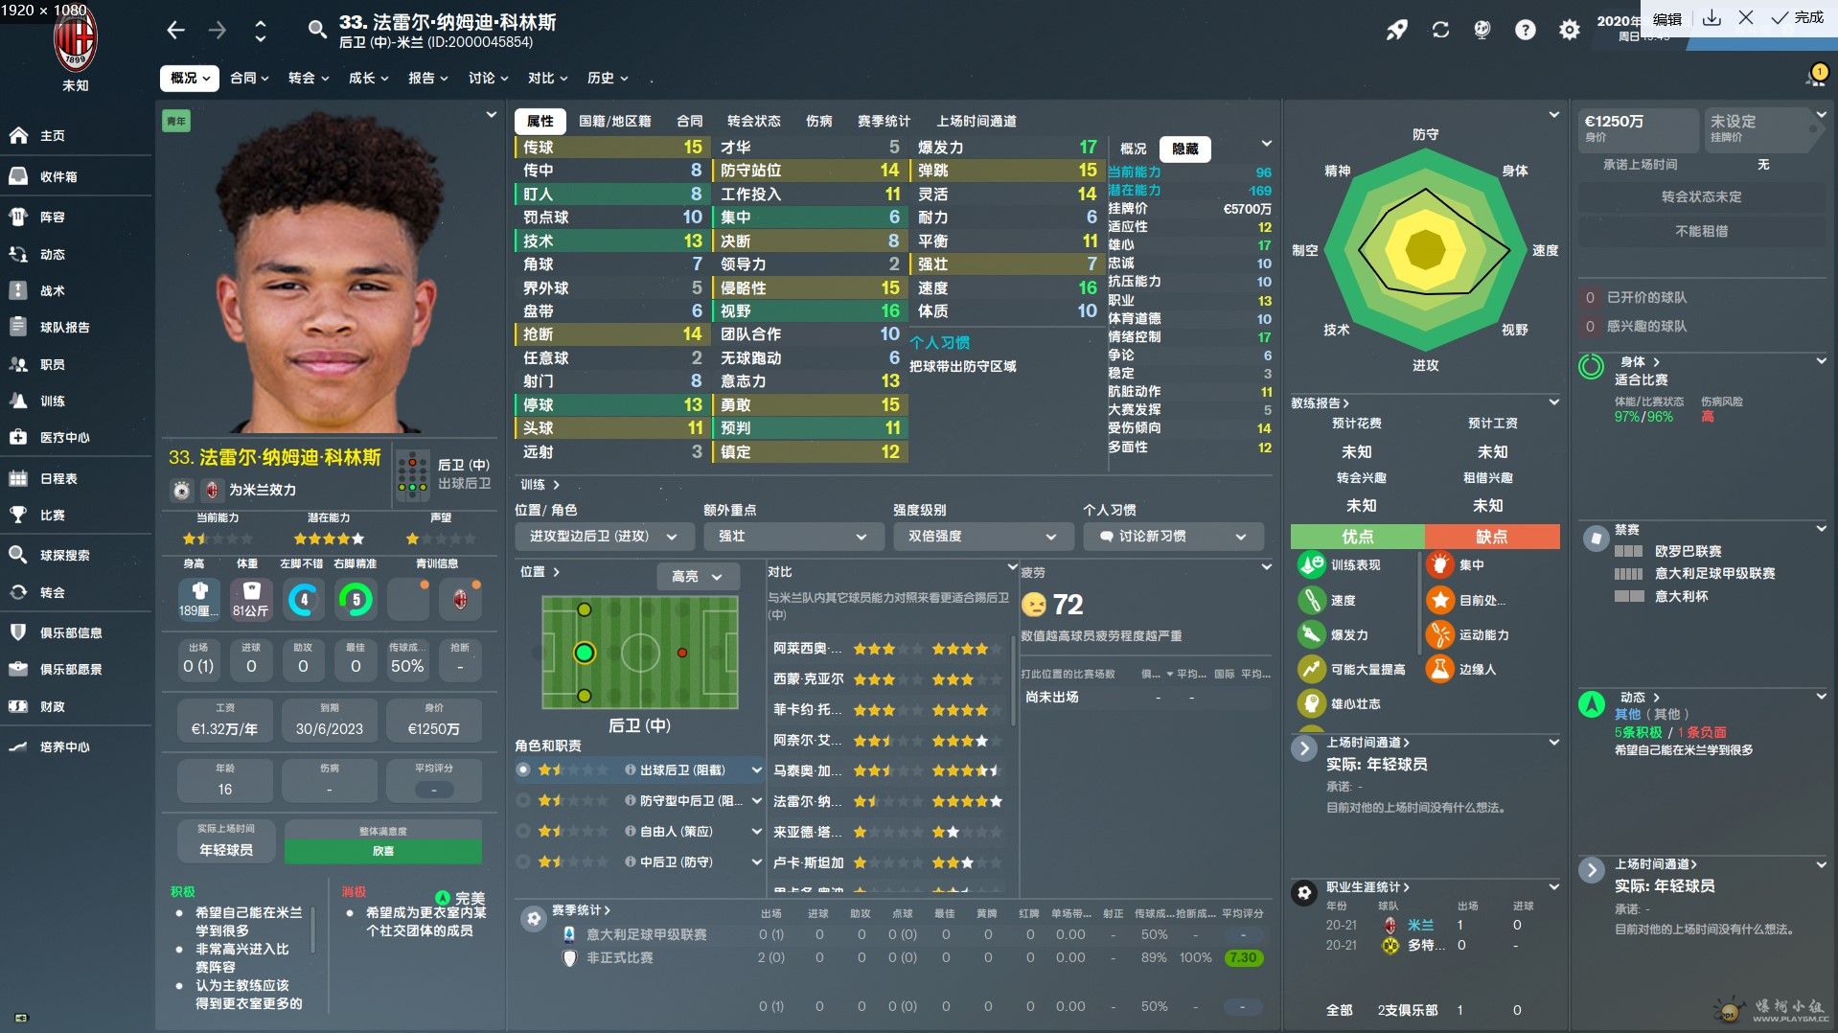Click the green 欣喜 satisfaction bar
1838x1033 pixels.
click(x=383, y=851)
